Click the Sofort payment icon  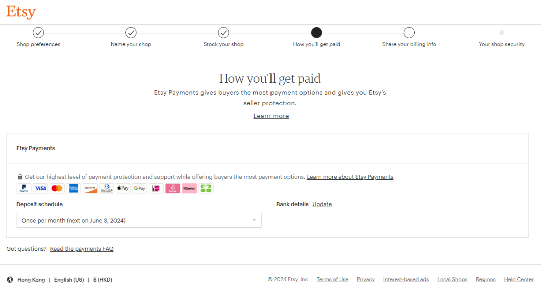click(x=173, y=188)
